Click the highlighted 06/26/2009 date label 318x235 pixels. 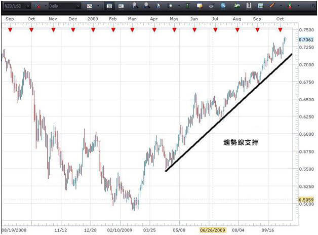point(212,229)
